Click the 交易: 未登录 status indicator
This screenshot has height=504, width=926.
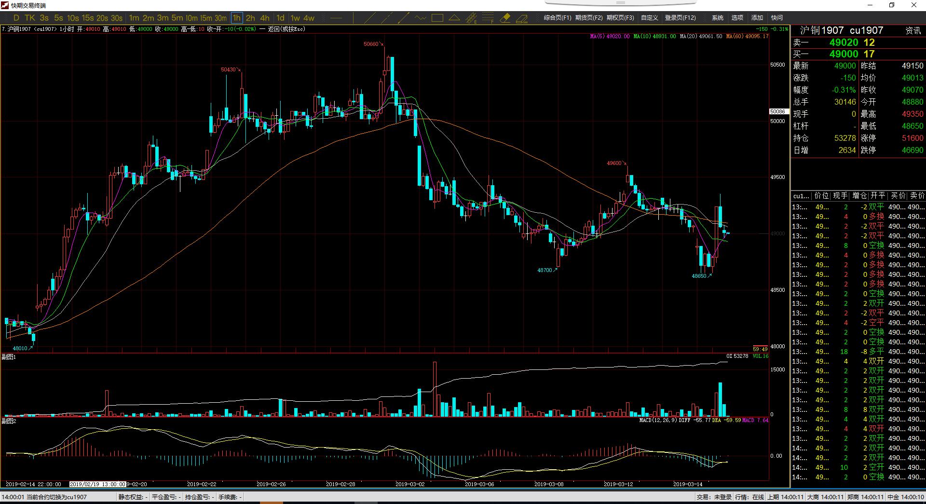click(714, 497)
